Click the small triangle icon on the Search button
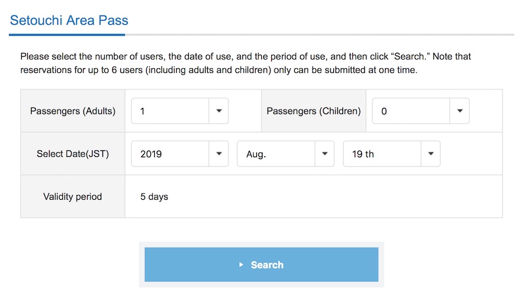Screen dimensions: 518x302 [x=242, y=265]
